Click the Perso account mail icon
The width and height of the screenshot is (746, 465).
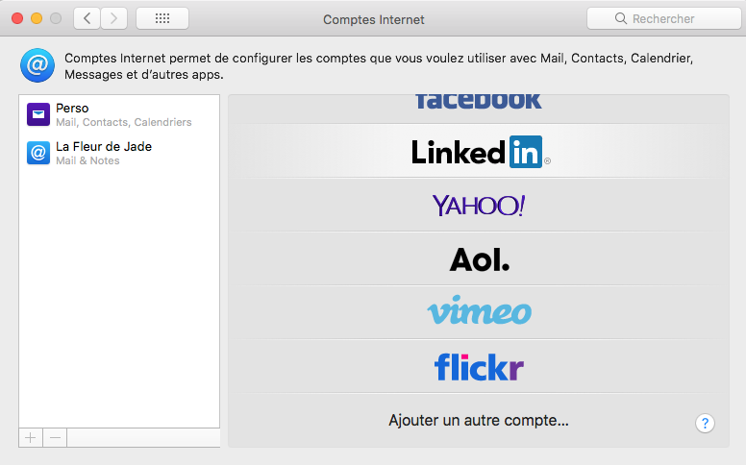point(38,114)
